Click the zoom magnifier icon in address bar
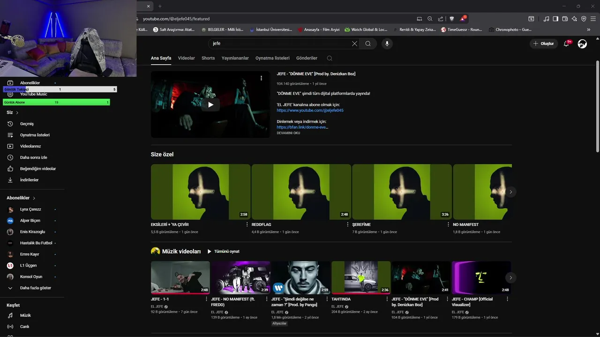The image size is (600, 337). point(430,19)
